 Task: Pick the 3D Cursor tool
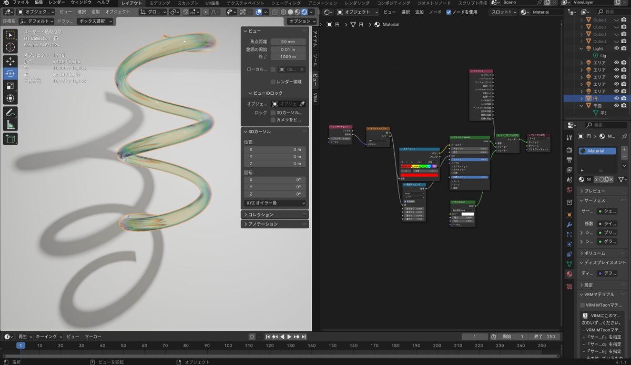[11, 48]
